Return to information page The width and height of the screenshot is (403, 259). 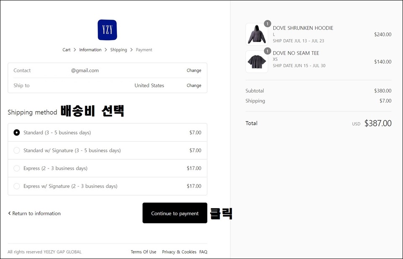click(x=34, y=213)
